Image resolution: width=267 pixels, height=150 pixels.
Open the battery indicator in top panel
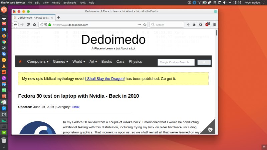(x=205, y=3)
